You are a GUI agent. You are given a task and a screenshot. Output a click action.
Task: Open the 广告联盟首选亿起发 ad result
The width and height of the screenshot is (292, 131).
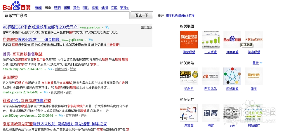click(x=32, y=40)
